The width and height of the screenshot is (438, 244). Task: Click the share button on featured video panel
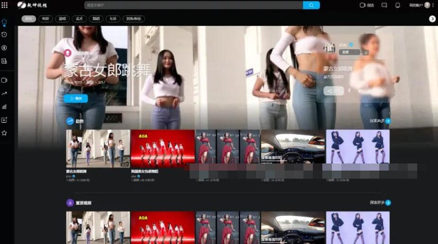click(334, 90)
